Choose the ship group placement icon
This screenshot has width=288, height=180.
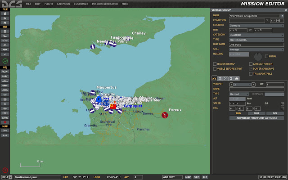[5, 81]
